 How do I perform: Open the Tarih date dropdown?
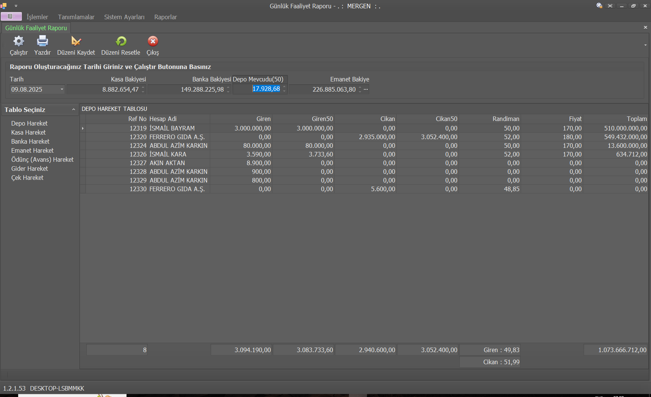pos(62,89)
